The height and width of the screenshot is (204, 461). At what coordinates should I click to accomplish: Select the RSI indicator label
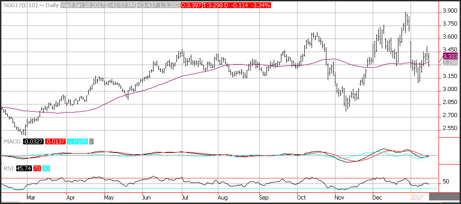tap(9, 169)
